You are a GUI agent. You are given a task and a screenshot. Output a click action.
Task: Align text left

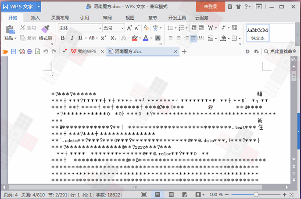[171, 38]
